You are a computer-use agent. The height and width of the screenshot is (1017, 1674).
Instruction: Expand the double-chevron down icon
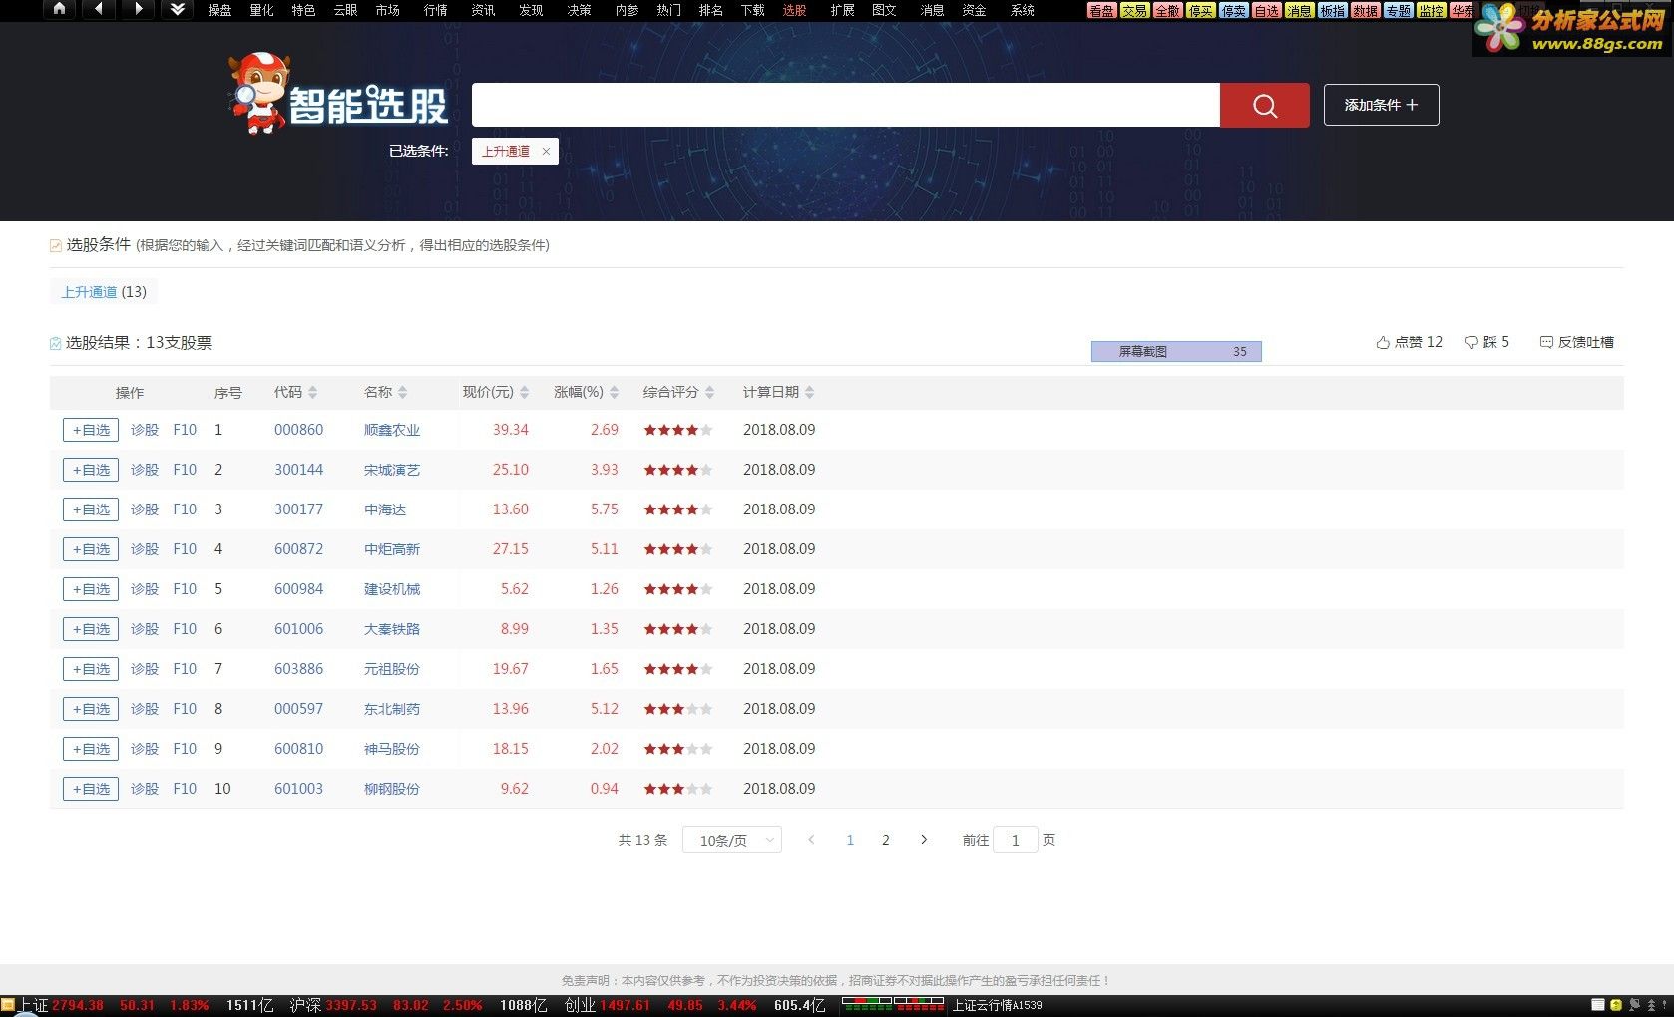(177, 9)
